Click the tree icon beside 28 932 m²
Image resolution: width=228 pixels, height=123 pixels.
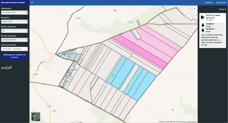pos(203,30)
